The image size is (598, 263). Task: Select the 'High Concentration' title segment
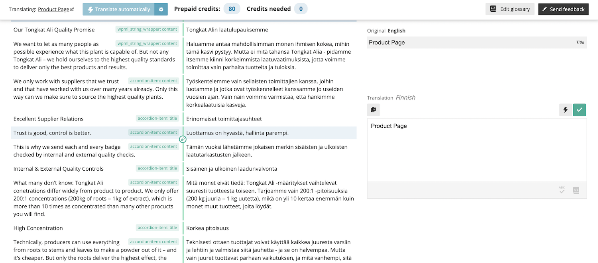tap(38, 228)
